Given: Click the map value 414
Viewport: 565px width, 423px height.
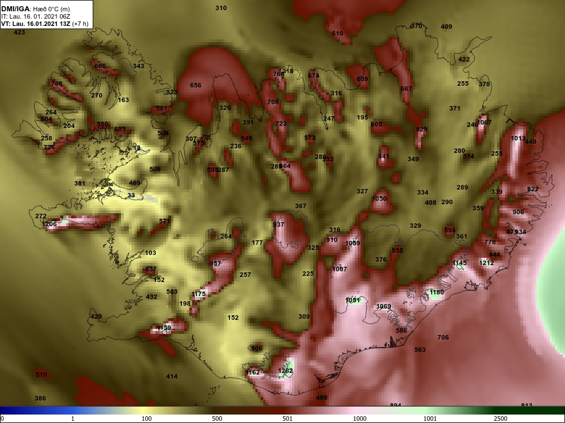Looking at the screenshot, I should coord(172,377).
